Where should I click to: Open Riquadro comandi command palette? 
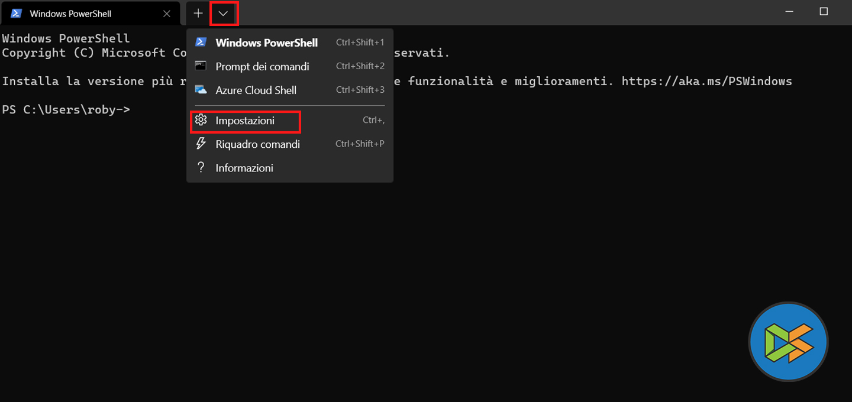(257, 144)
